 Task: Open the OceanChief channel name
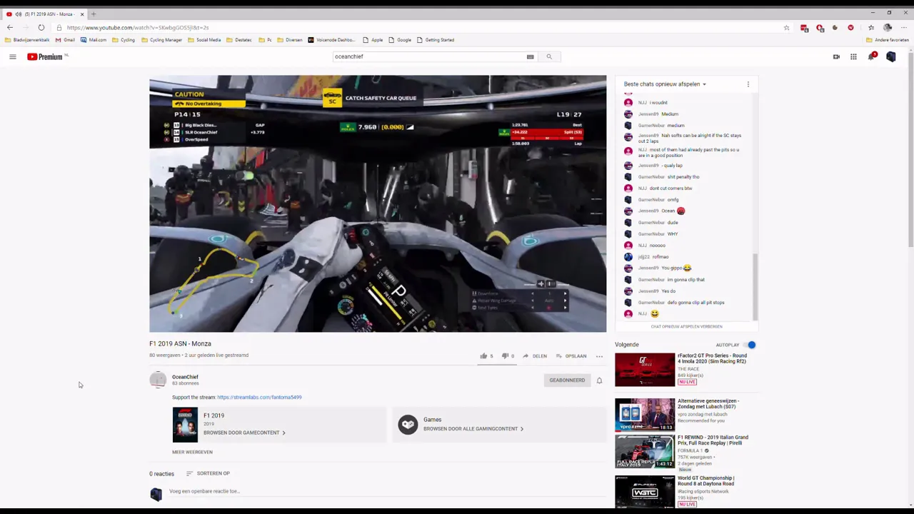185,376
